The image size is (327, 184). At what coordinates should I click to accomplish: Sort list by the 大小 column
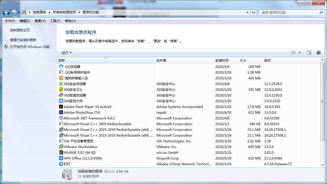pos(243,60)
